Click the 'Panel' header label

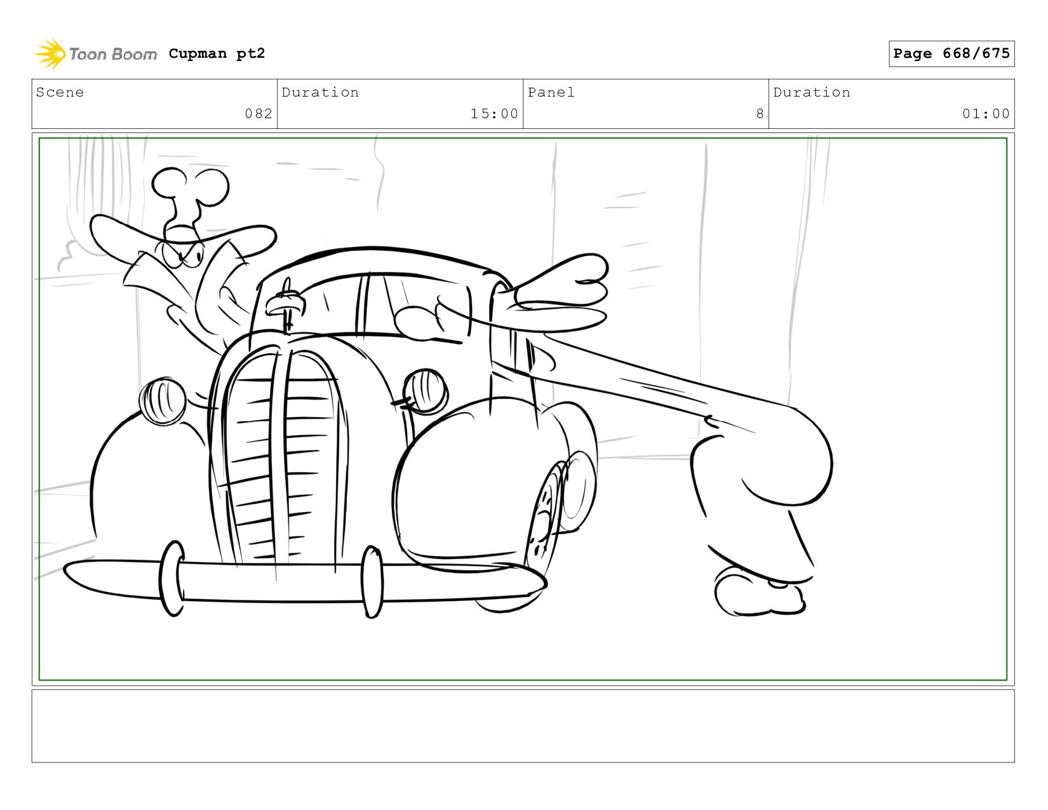pyautogui.click(x=551, y=92)
